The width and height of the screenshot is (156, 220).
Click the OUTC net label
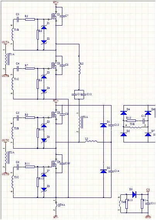5,140
